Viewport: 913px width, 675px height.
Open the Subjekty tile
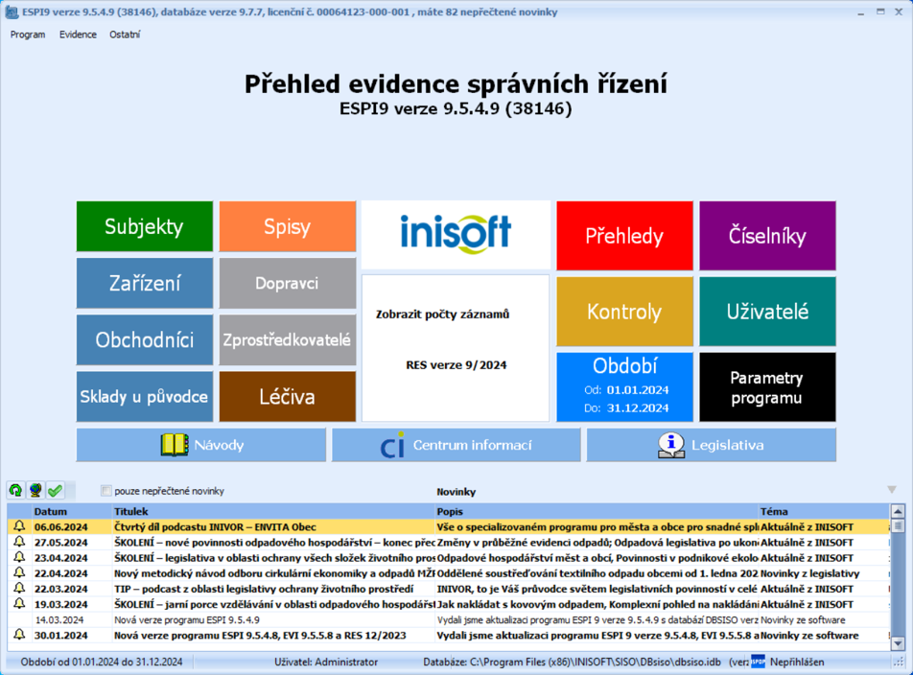pos(145,226)
